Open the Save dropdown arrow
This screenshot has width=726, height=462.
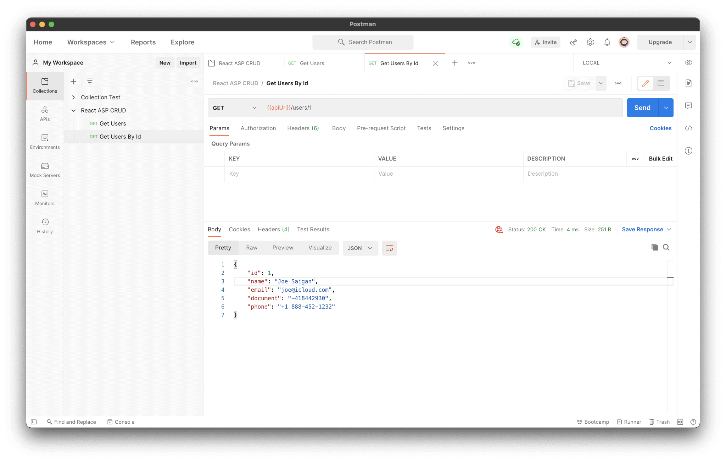click(601, 83)
